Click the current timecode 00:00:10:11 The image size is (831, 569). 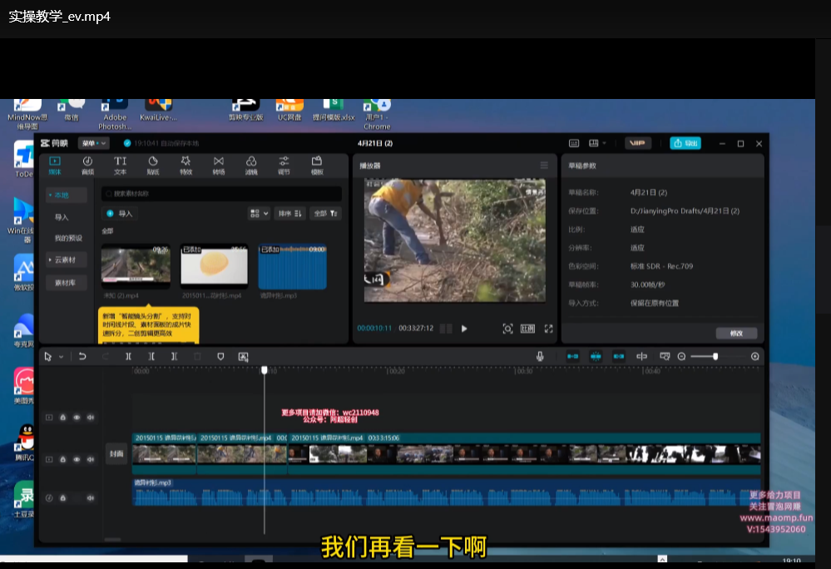tap(374, 329)
